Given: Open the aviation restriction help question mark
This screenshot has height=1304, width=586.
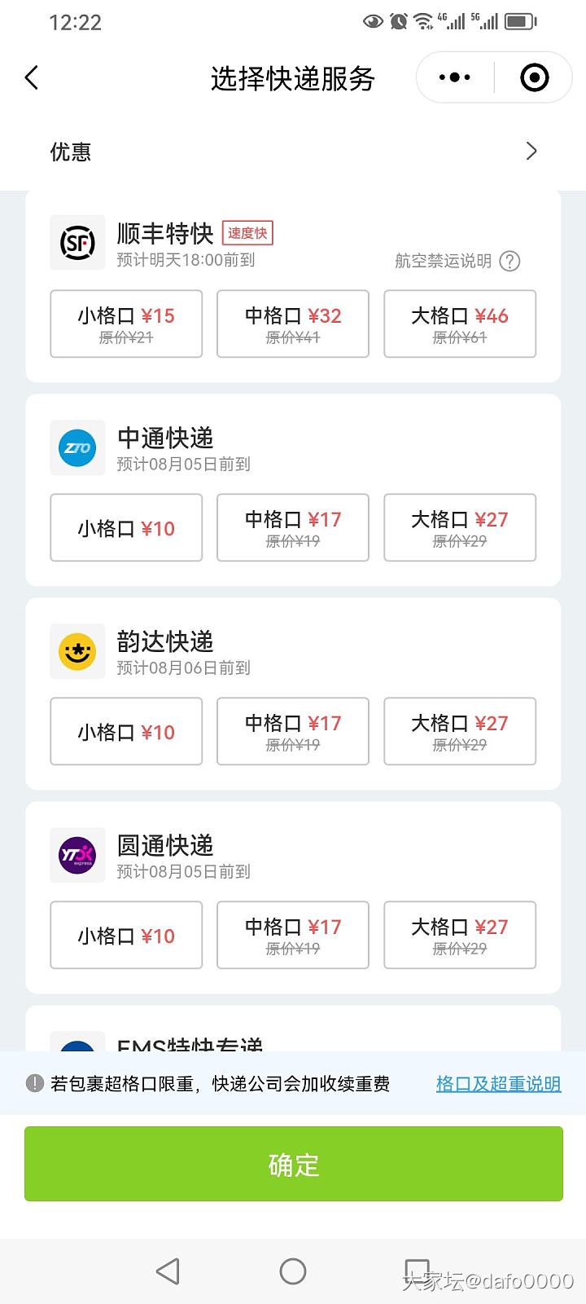Looking at the screenshot, I should pos(509,261).
